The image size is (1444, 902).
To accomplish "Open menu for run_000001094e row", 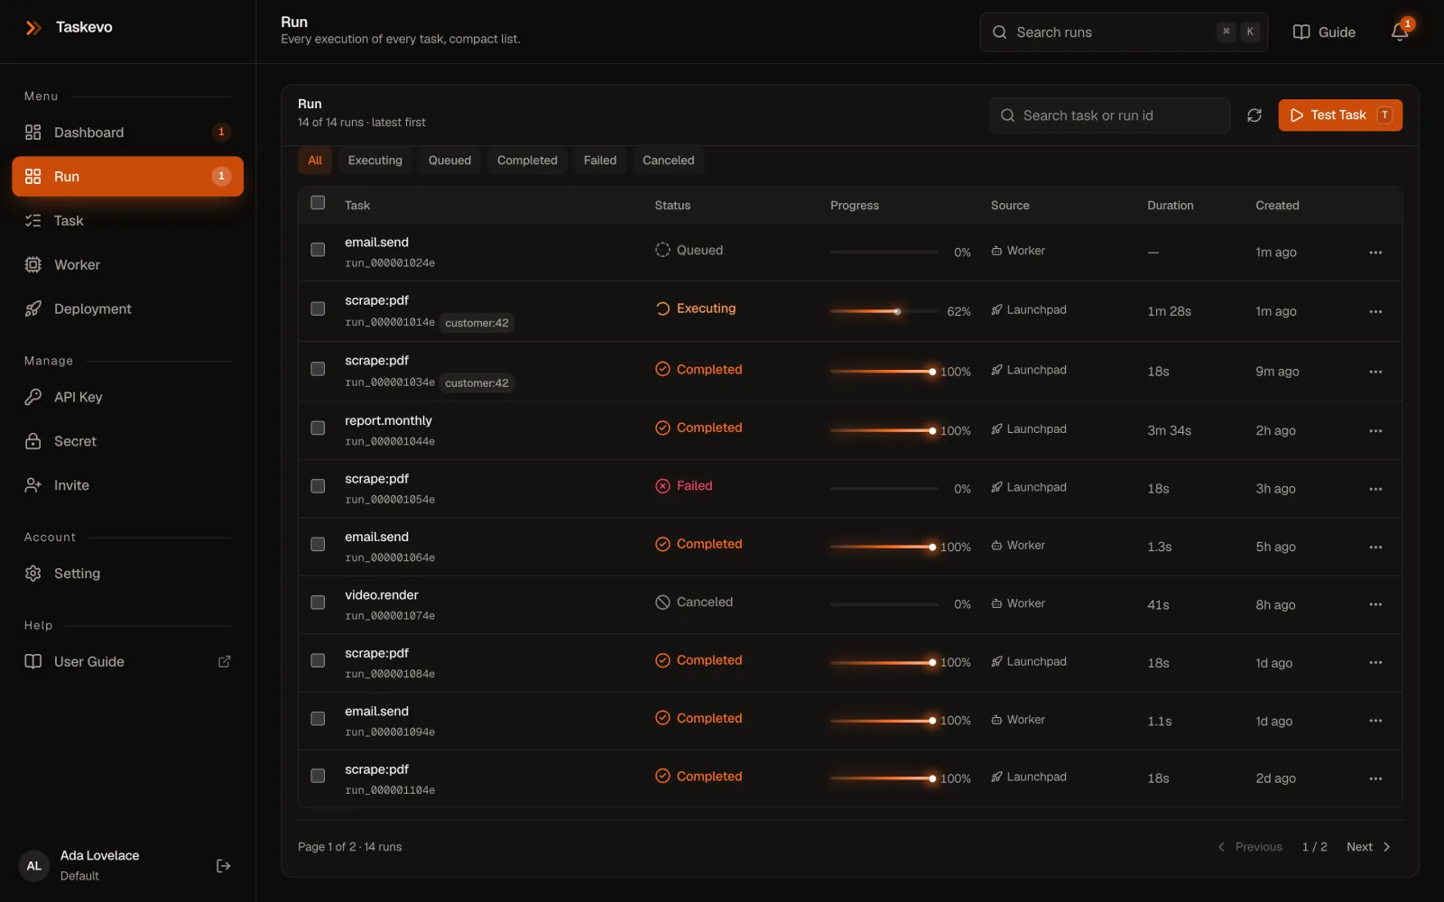I will point(1375,721).
